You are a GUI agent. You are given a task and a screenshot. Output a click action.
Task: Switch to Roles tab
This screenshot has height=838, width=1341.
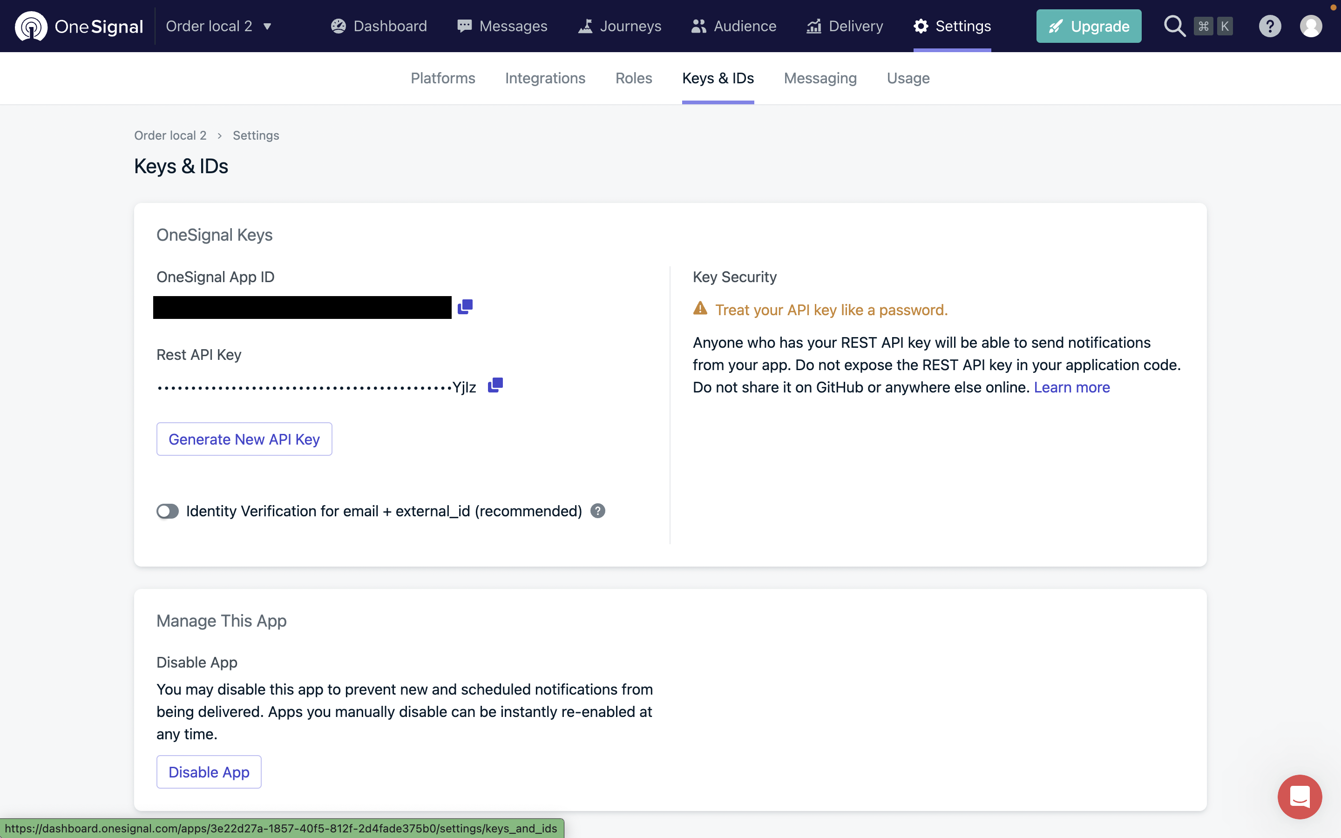pos(633,78)
